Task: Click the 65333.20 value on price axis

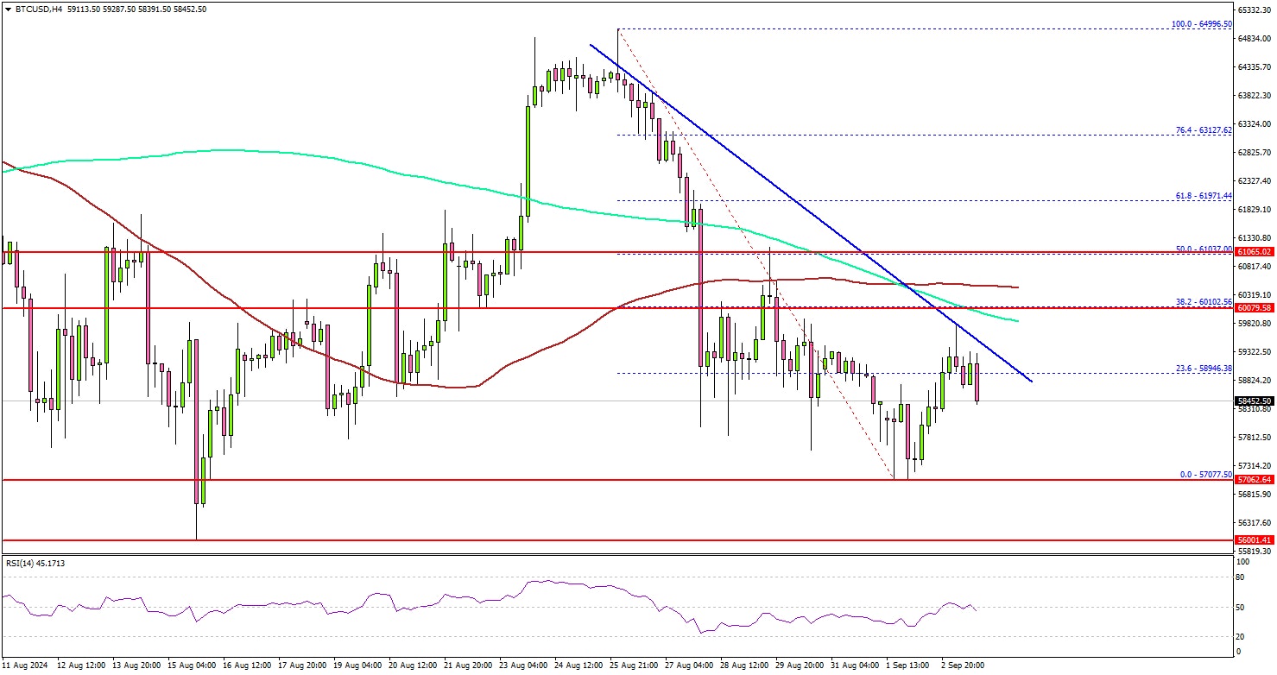Action: (1254, 10)
